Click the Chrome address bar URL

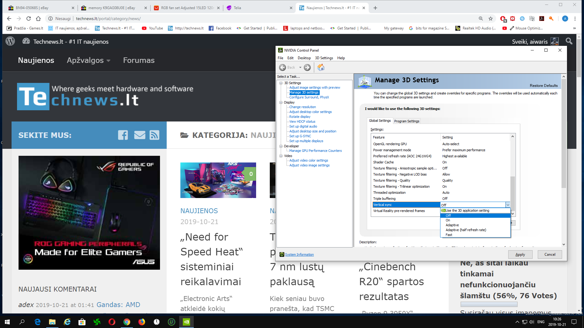pyautogui.click(x=108, y=19)
